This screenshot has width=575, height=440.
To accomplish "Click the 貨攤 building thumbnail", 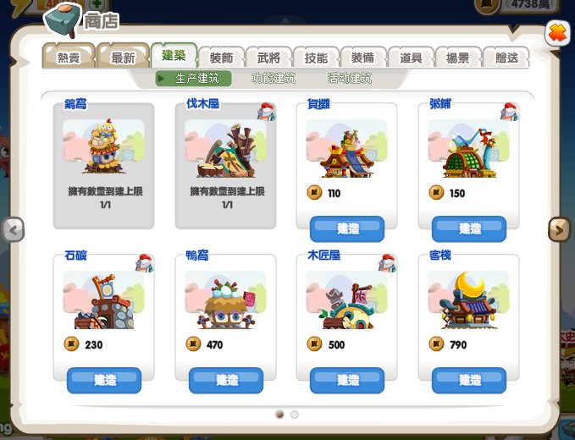I will (x=347, y=149).
